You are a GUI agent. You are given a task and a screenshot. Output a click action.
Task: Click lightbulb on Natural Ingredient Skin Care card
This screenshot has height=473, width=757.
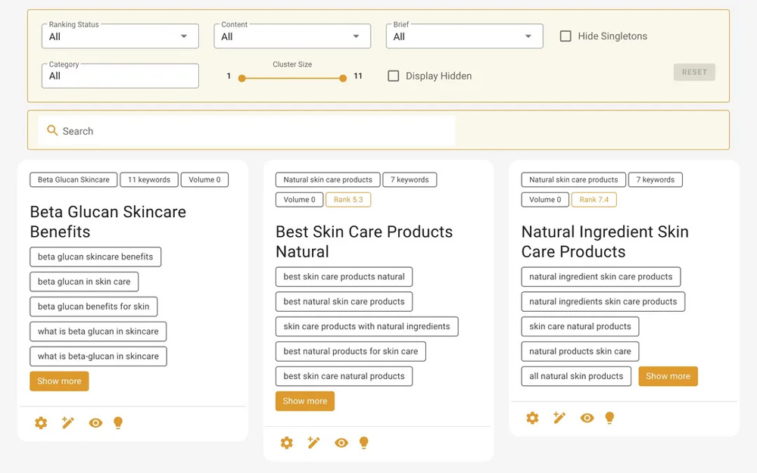[x=609, y=418]
